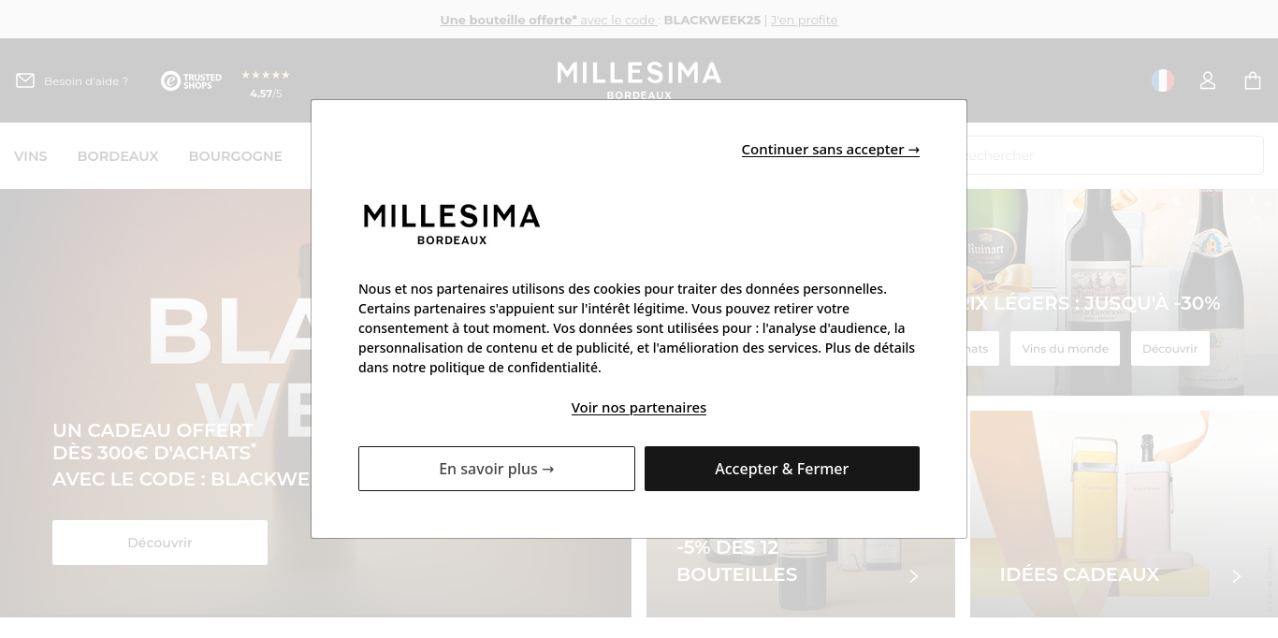This screenshot has width=1278, height=638.
Task: Select the Vins du monde button
Action: pyautogui.click(x=1065, y=349)
